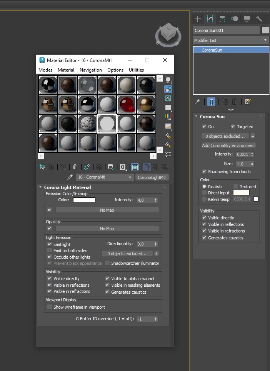Open the Material/Map Navigator icon
This screenshot has width=270, height=371.
point(168,154)
